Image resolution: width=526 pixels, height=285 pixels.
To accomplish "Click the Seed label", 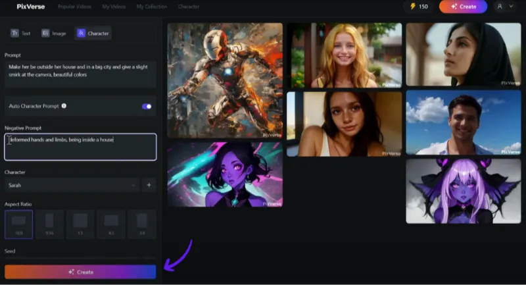I will pos(10,251).
